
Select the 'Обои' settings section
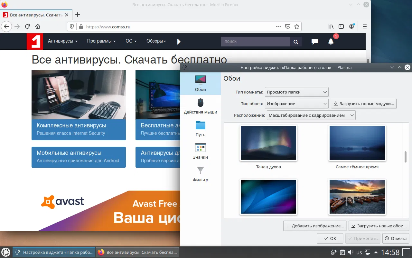point(201,83)
